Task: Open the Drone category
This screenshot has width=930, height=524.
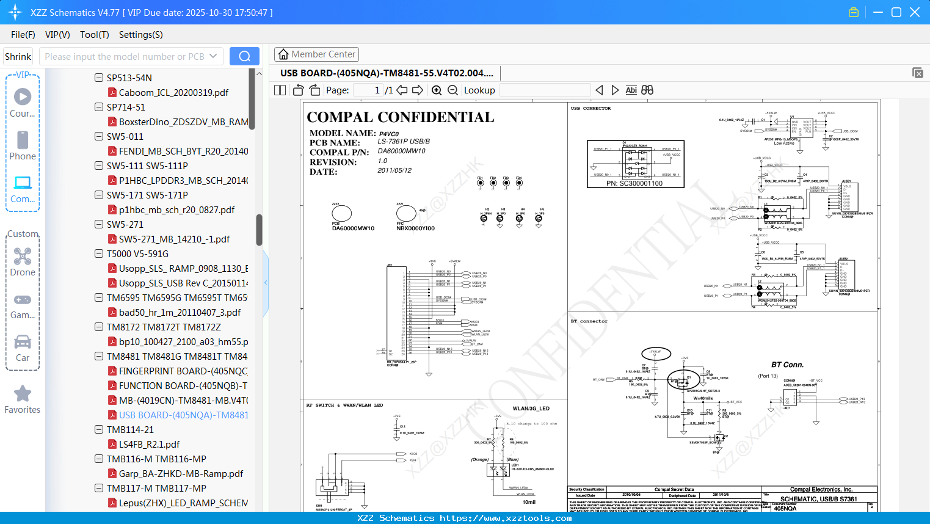Action: pyautogui.click(x=23, y=262)
